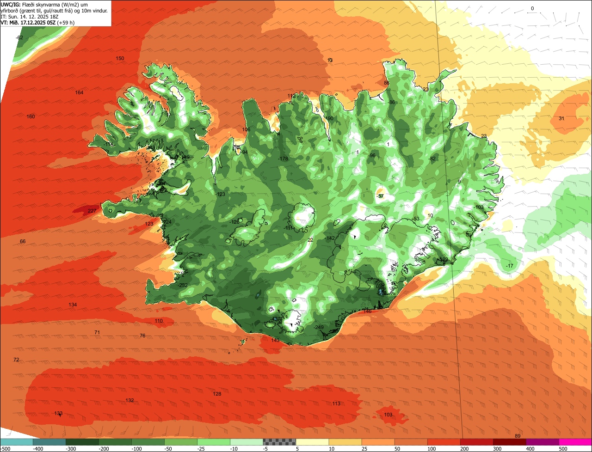The image size is (592, 452).
Task: Click the legend tick label "200"
Action: coord(464,448)
